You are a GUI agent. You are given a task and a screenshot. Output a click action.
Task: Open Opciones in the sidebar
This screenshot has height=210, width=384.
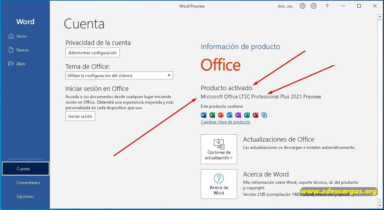25,196
